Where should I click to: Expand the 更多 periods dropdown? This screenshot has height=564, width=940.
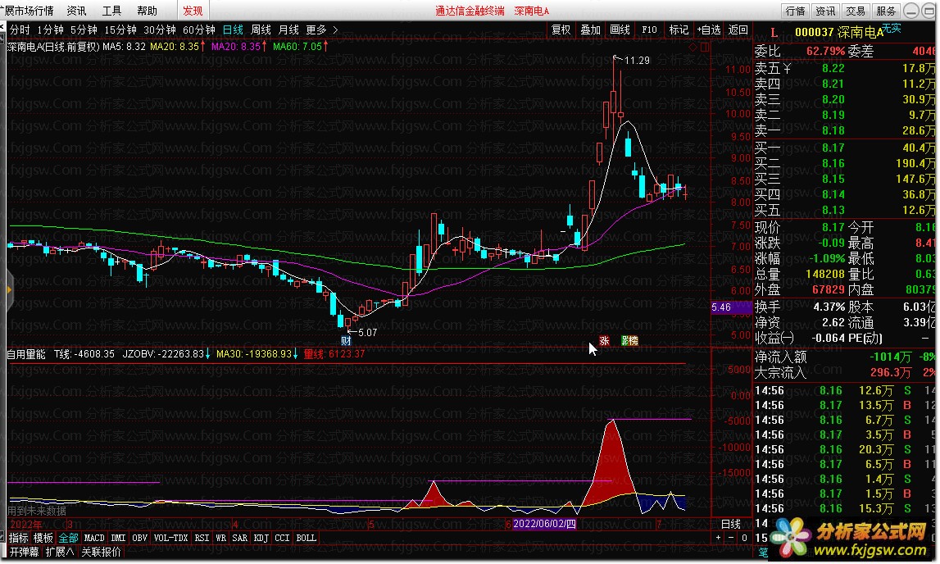[322, 30]
